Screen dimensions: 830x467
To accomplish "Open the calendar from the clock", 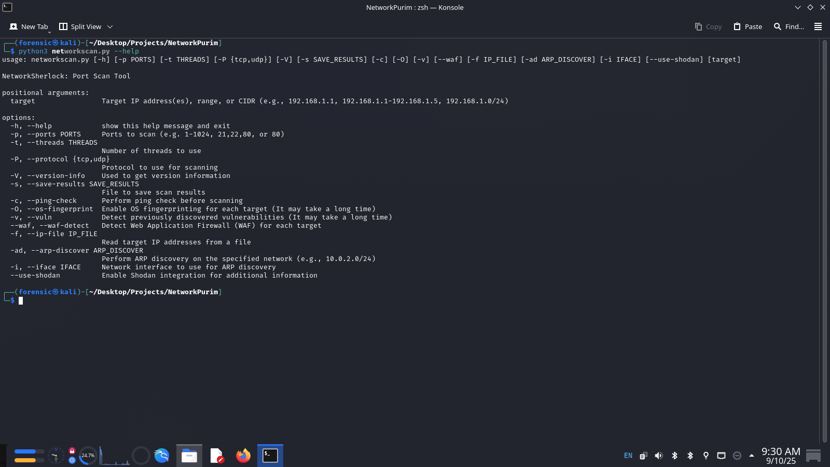I will coord(781,456).
